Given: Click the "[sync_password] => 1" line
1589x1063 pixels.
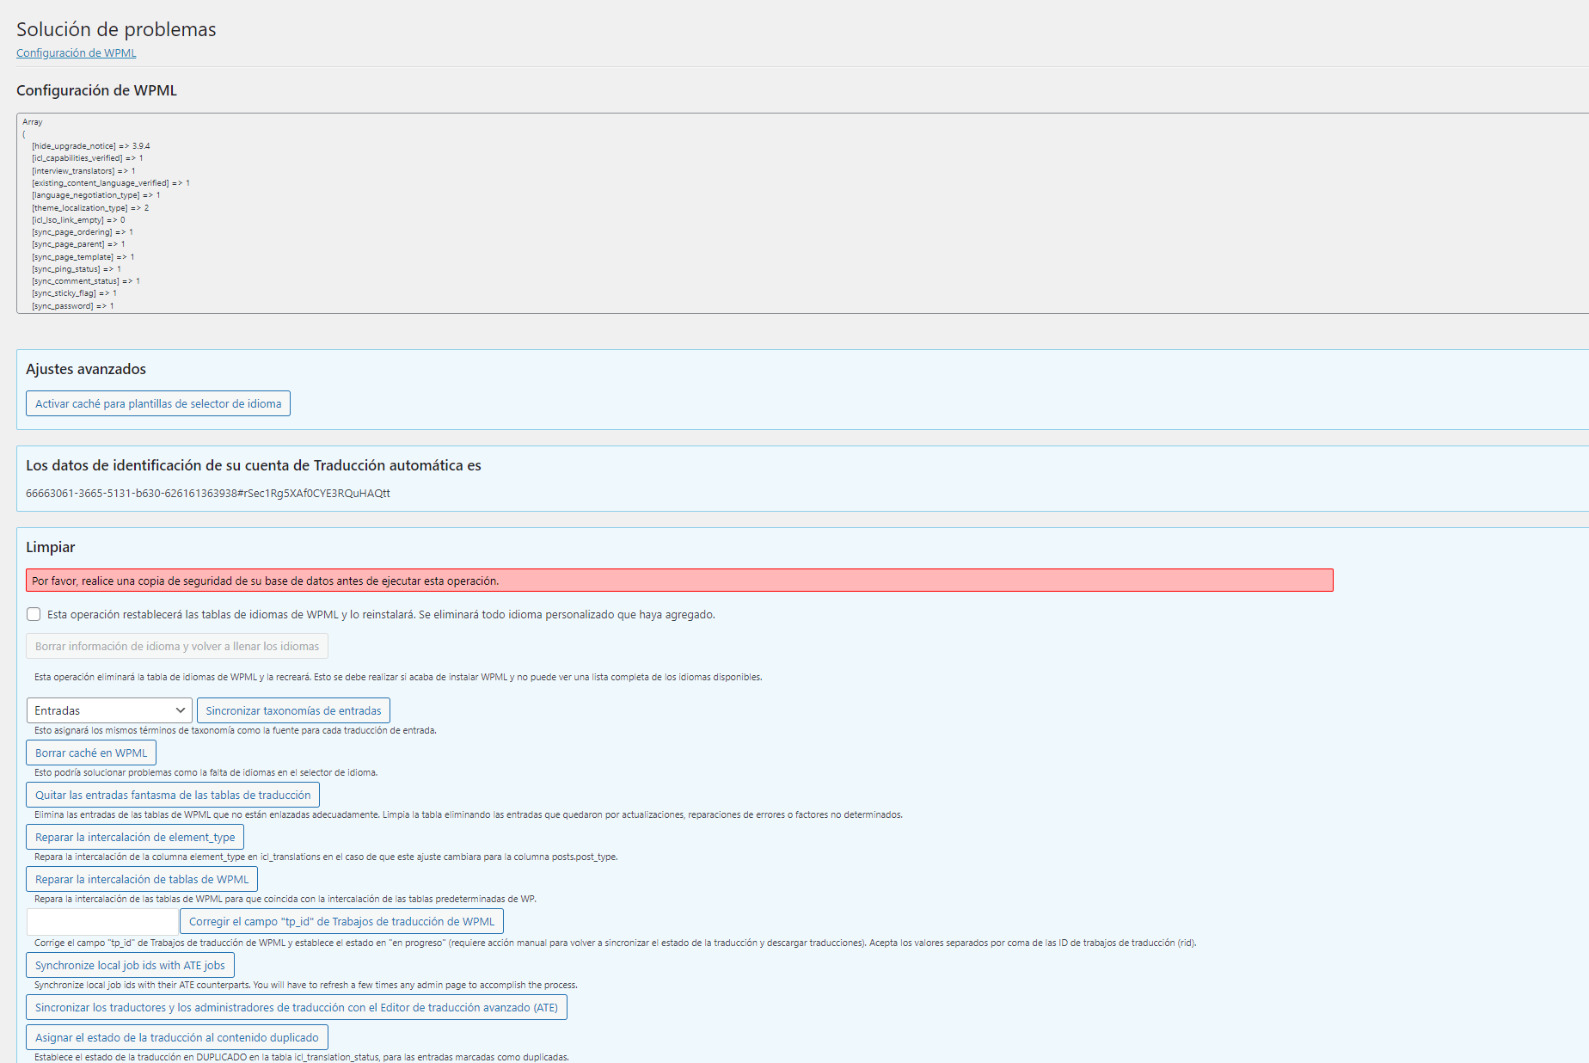Looking at the screenshot, I should (x=73, y=306).
